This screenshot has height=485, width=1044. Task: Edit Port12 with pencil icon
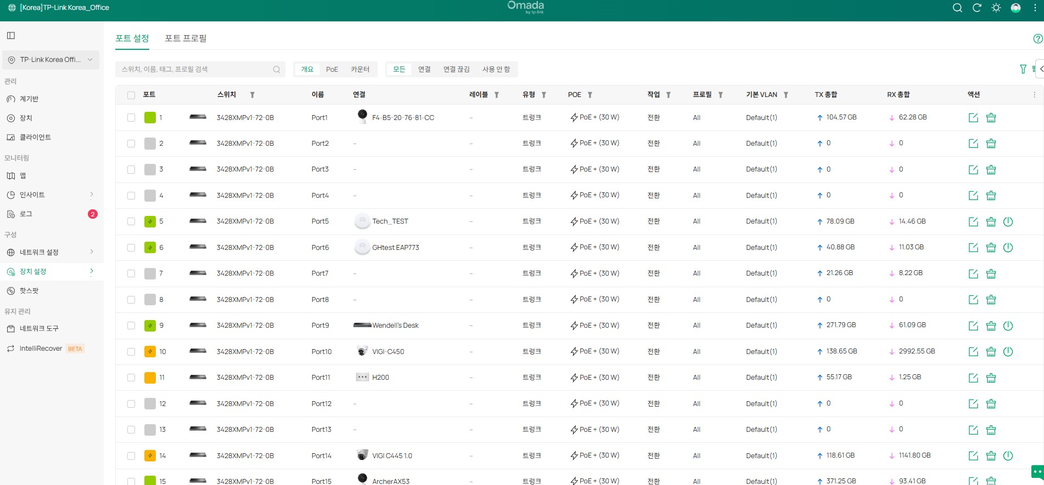tap(973, 403)
